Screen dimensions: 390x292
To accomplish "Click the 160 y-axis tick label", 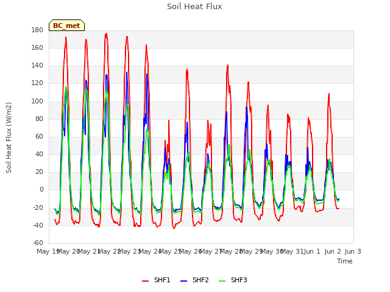I will [x=37, y=47].
